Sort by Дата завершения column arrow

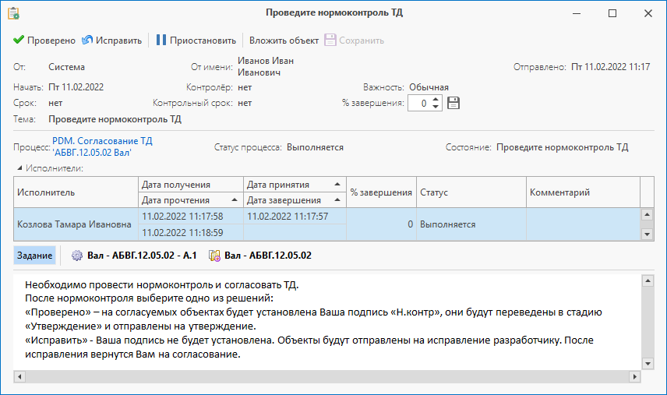[337, 200]
